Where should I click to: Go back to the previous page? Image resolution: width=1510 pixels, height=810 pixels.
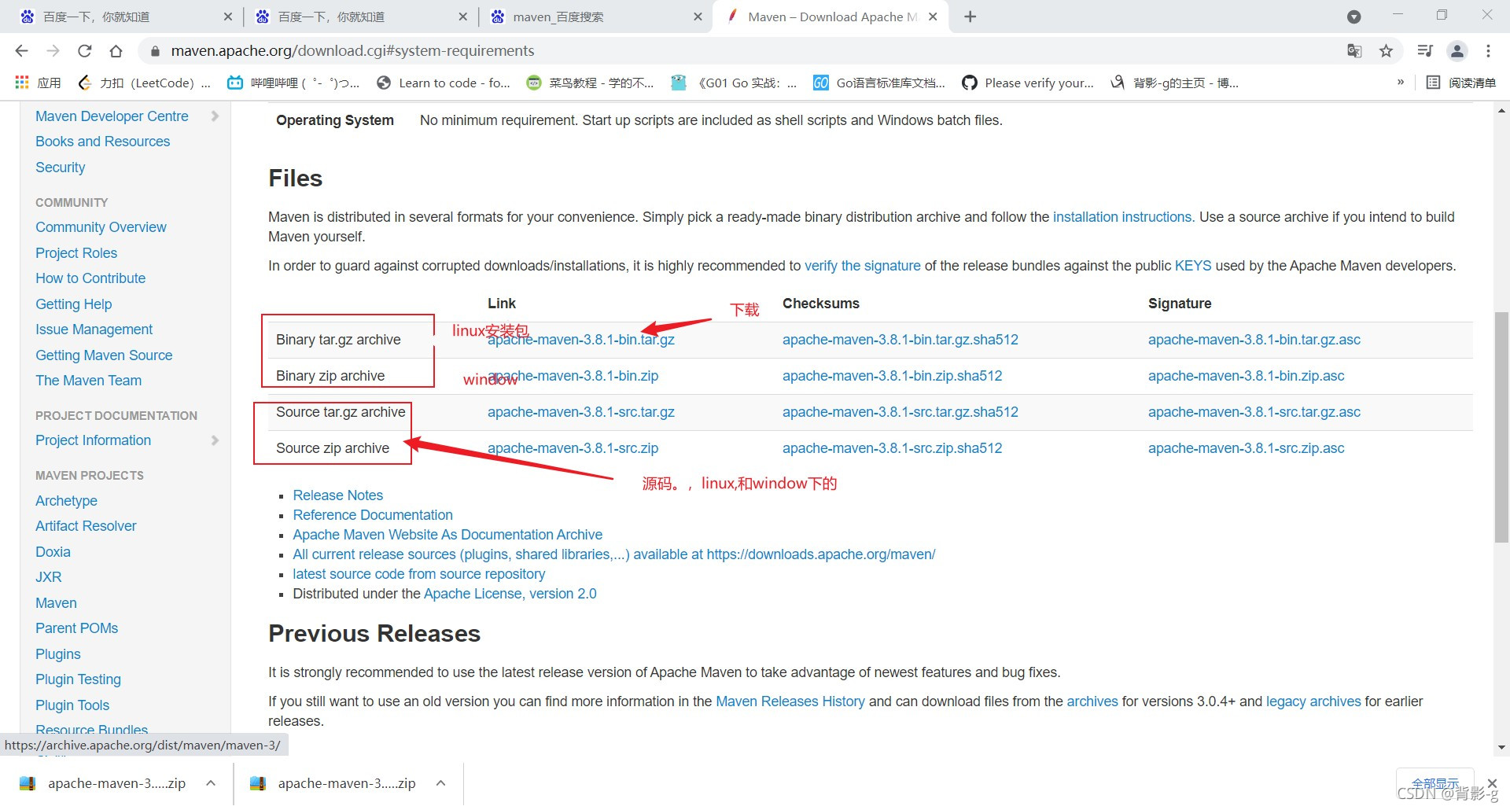(x=21, y=51)
